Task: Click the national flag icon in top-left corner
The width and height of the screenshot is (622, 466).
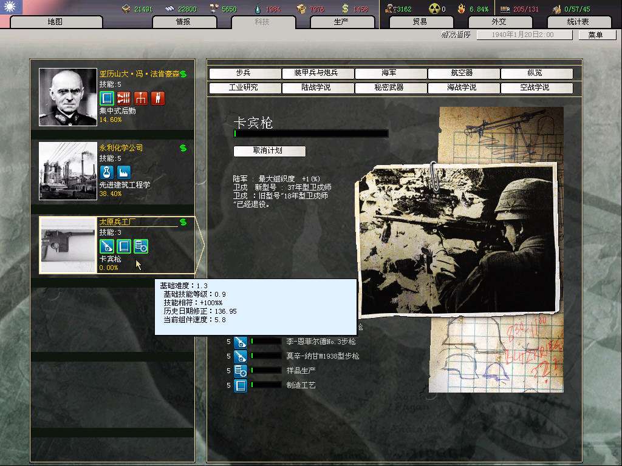Action: tap(11, 7)
